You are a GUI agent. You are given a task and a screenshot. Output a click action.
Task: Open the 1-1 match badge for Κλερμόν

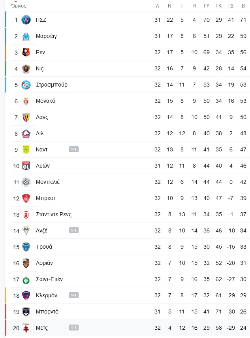(x=73, y=295)
